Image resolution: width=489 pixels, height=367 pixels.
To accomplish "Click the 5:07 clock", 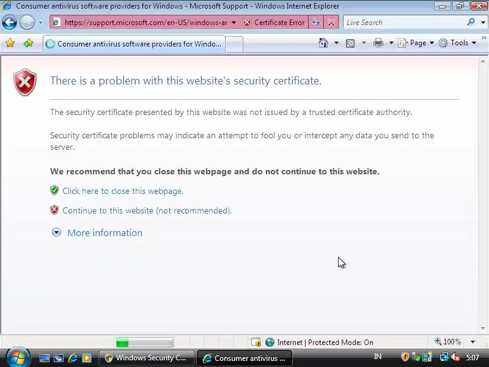I will tap(472, 357).
